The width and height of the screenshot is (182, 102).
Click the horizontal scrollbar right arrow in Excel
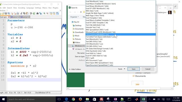pyautogui.click(x=172, y=88)
